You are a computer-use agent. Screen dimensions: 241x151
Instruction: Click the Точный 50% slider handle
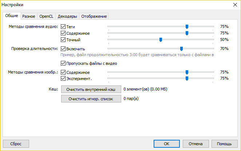pyautogui.click(x=160, y=39)
